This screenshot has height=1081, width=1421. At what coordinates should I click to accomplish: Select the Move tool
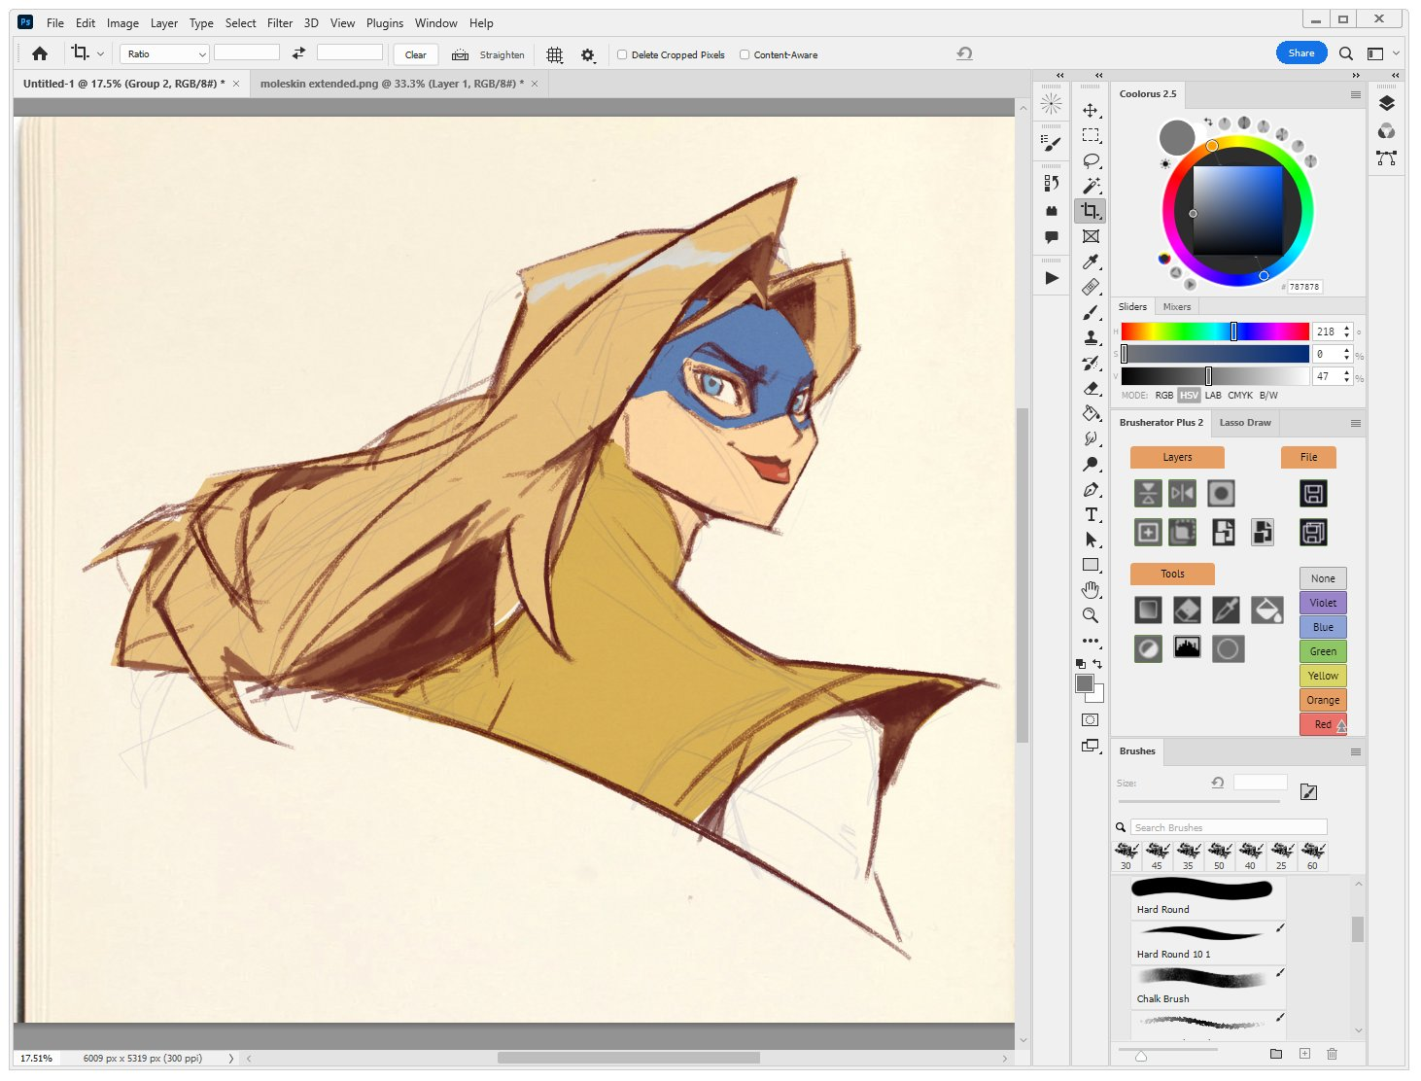1091,111
